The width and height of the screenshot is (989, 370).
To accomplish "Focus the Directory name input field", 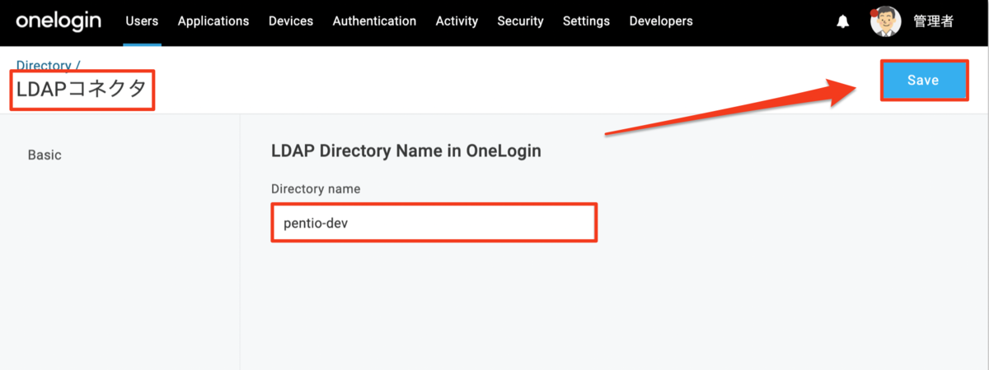I will [x=434, y=223].
